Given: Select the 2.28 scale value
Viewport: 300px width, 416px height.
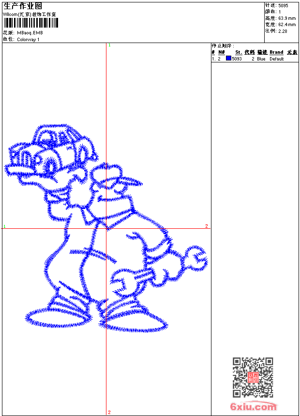Looking at the screenshot, I should tap(283, 31).
